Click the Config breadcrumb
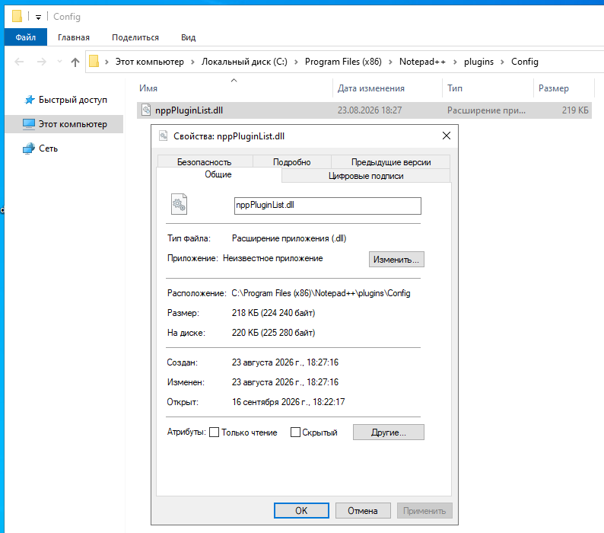This screenshot has width=604, height=533. tap(525, 62)
